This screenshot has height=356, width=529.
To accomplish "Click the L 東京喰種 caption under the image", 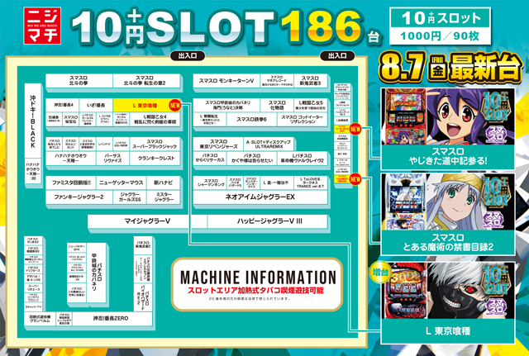I will tap(448, 331).
